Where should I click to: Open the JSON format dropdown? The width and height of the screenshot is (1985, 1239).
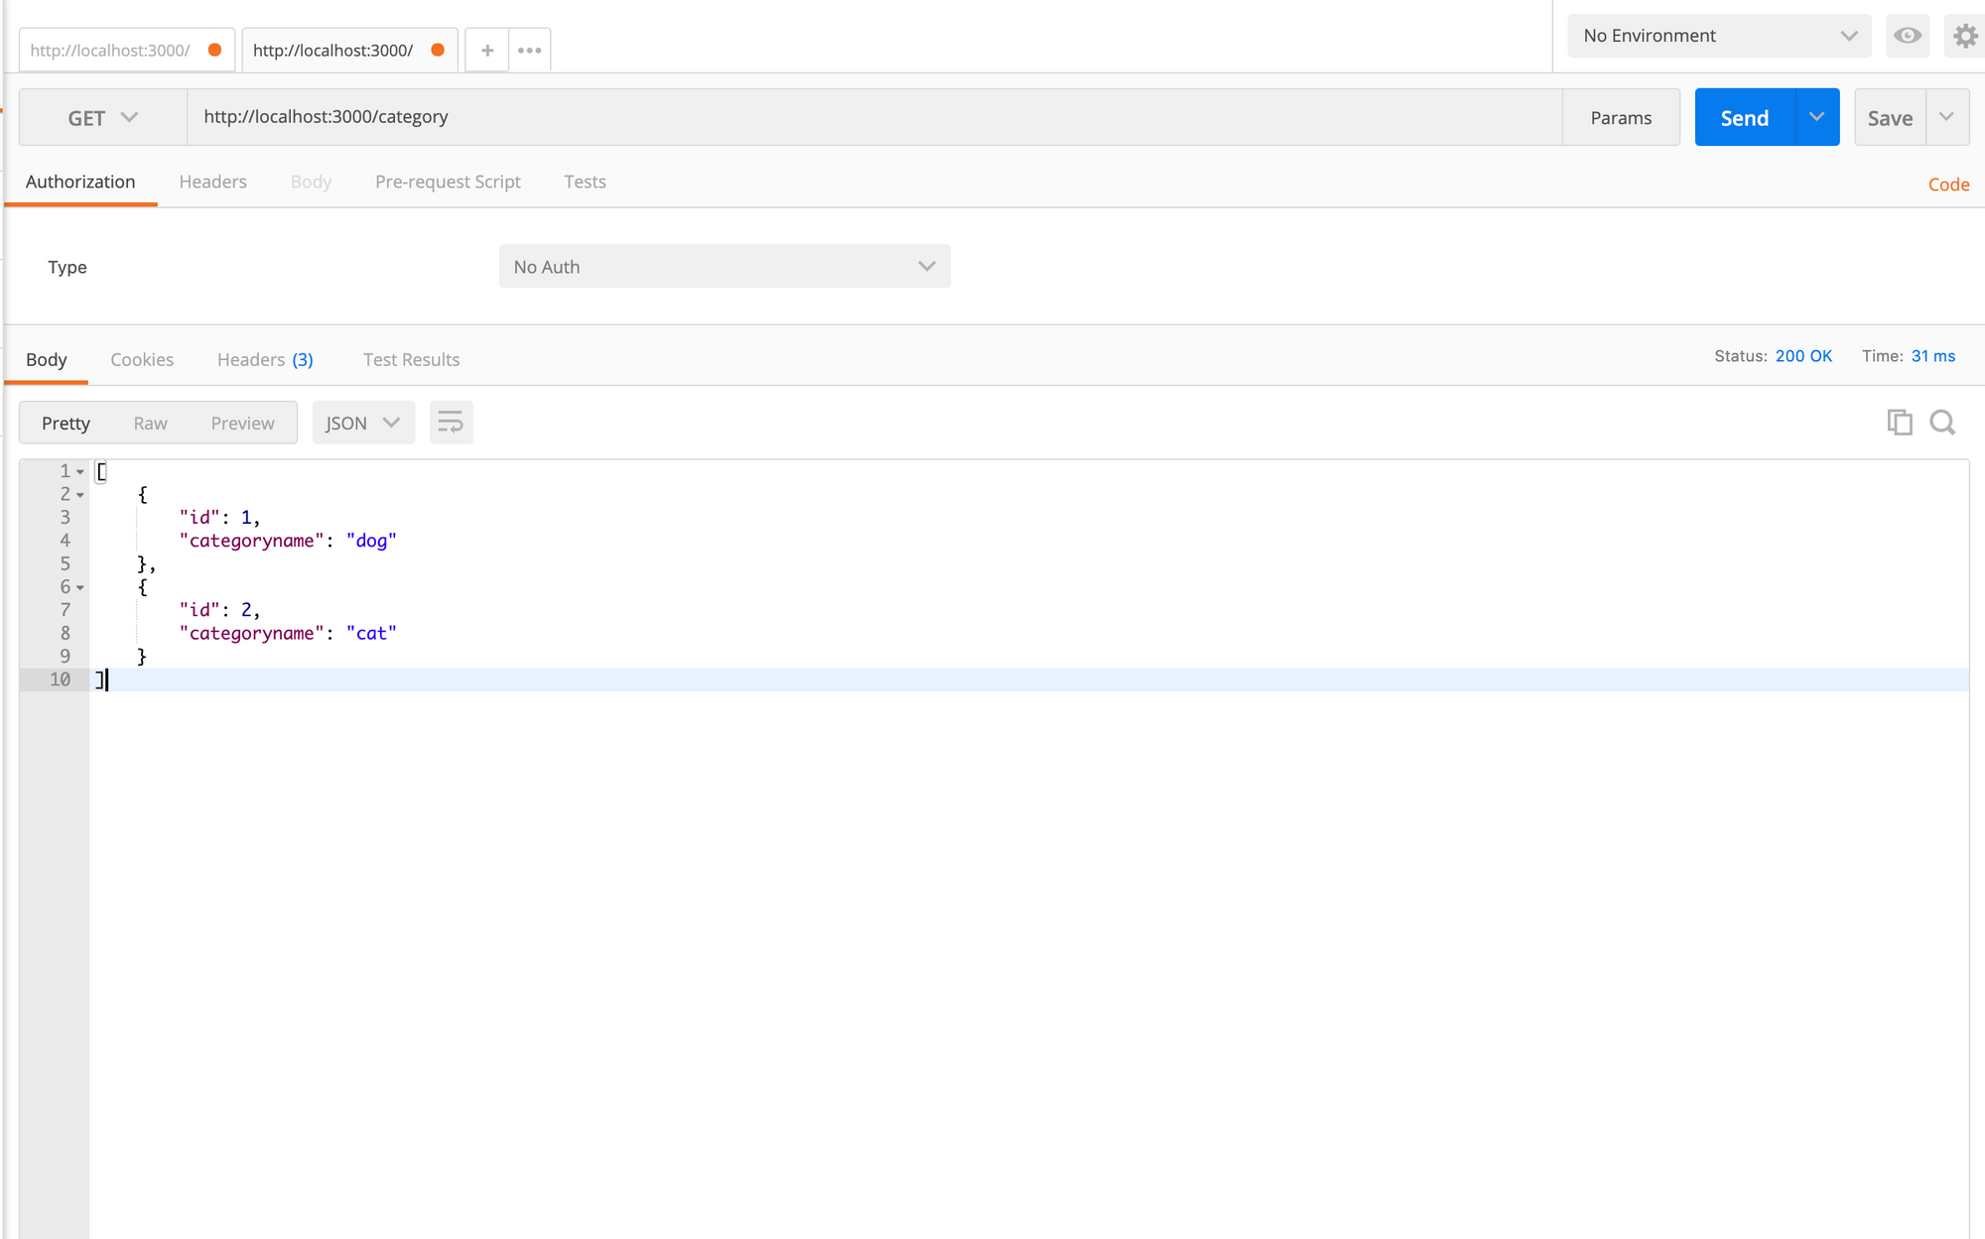coord(362,423)
